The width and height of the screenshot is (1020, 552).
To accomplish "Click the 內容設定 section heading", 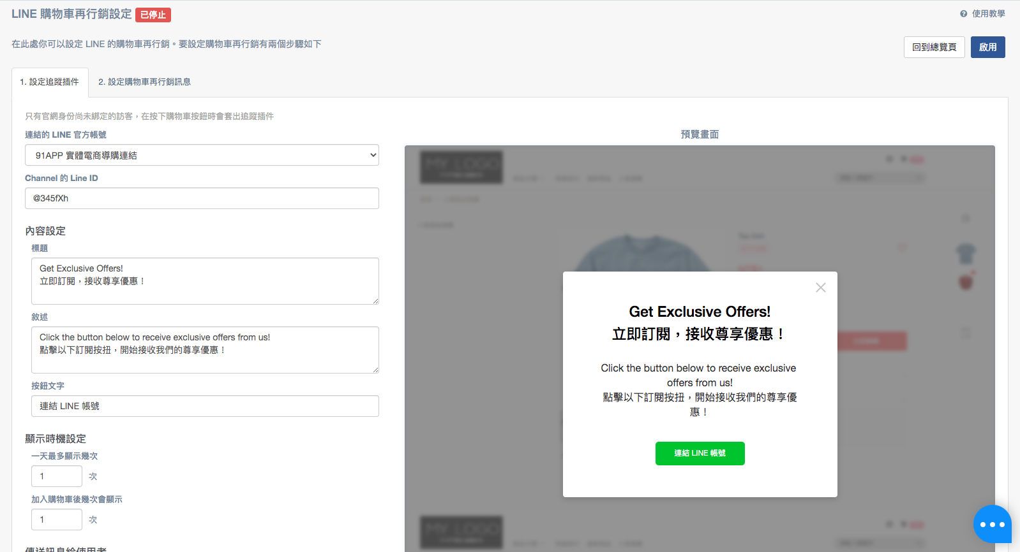I will [45, 231].
